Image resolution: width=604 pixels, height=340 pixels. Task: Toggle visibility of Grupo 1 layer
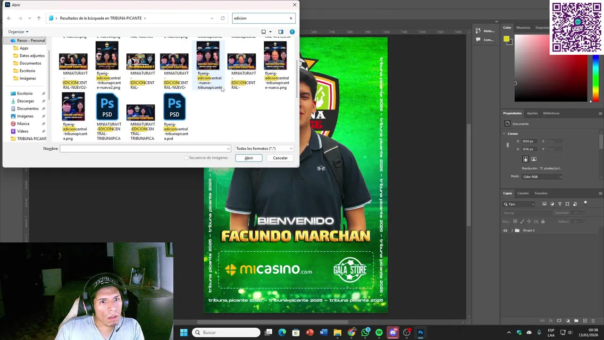click(505, 230)
